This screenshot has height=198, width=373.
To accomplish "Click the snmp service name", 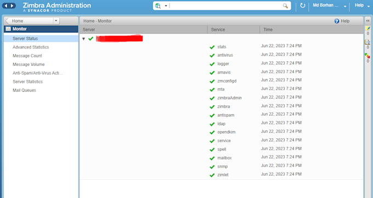I will (x=222, y=167).
